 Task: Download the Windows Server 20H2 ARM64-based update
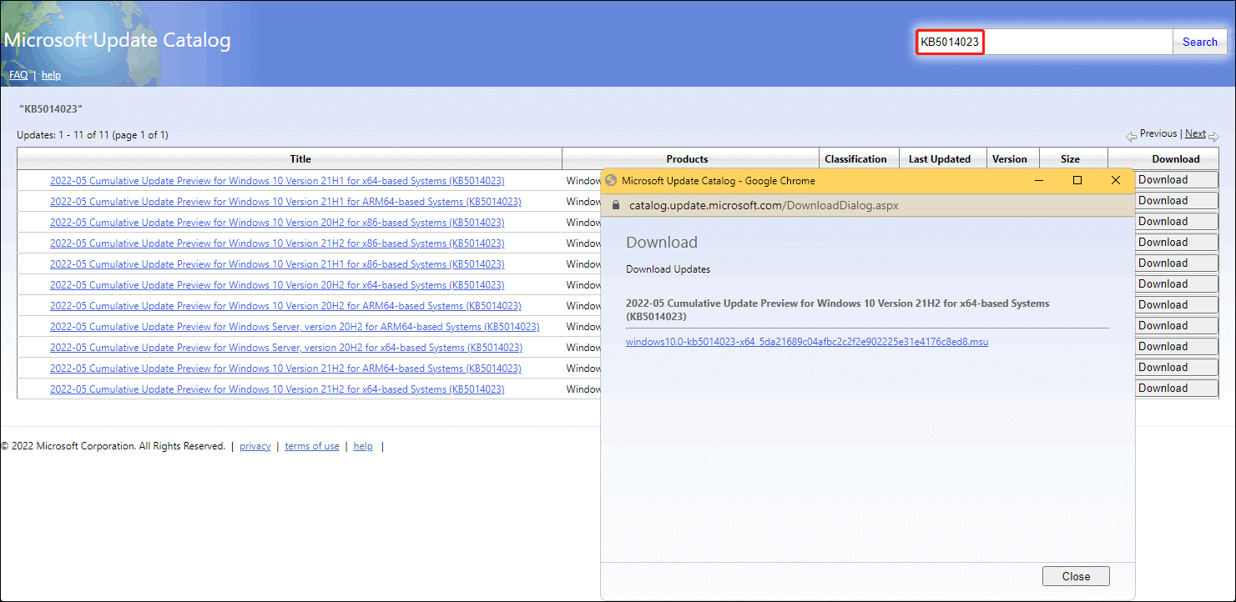[x=1176, y=325]
